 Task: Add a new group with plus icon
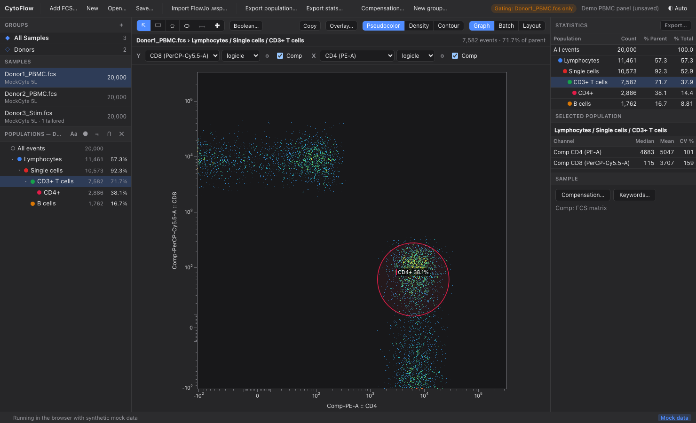121,25
